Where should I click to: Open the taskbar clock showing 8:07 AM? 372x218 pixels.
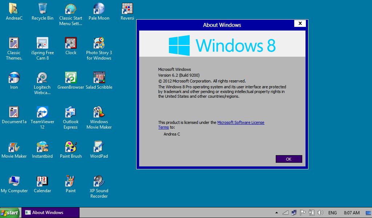click(352, 213)
